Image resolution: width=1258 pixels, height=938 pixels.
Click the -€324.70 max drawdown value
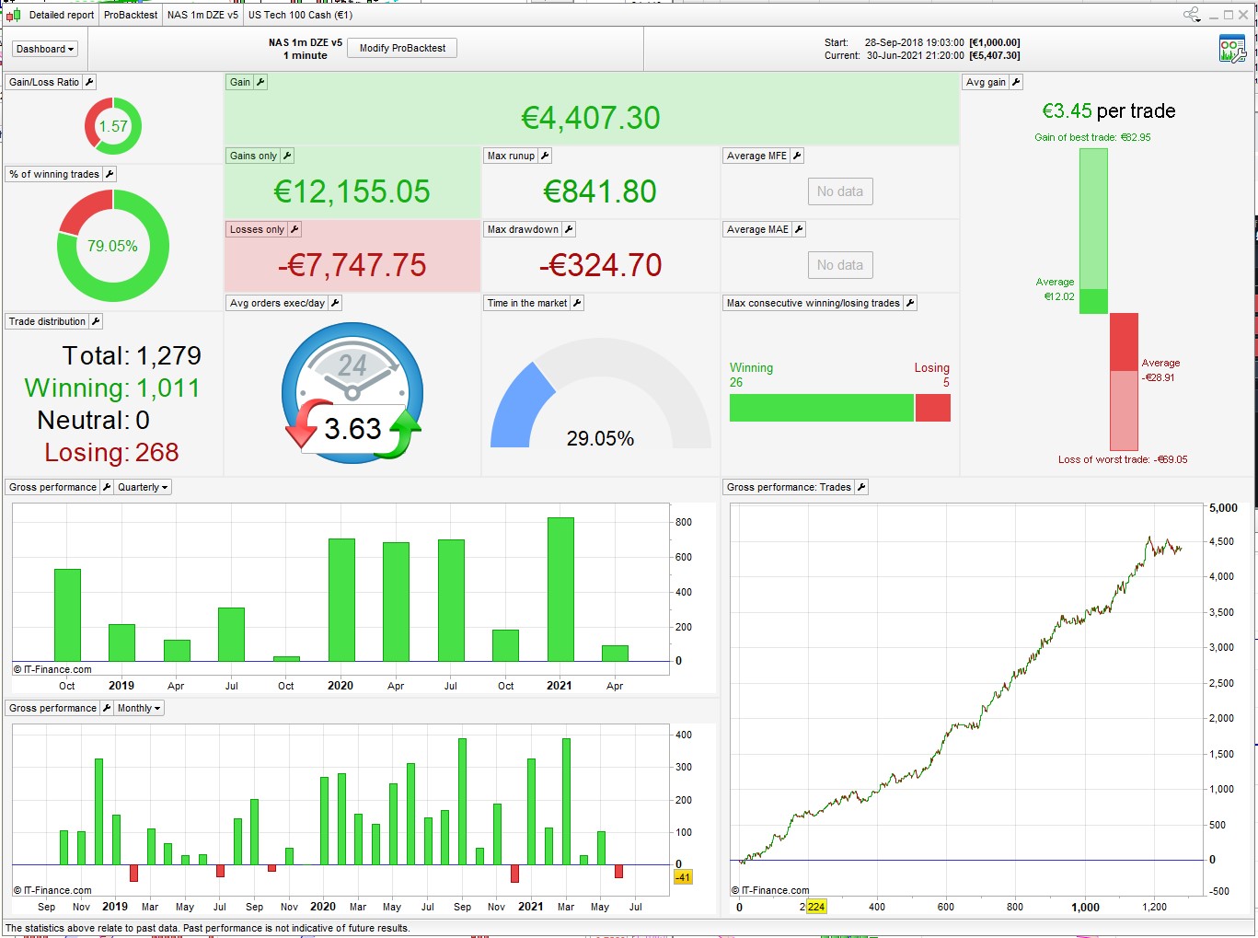[600, 265]
